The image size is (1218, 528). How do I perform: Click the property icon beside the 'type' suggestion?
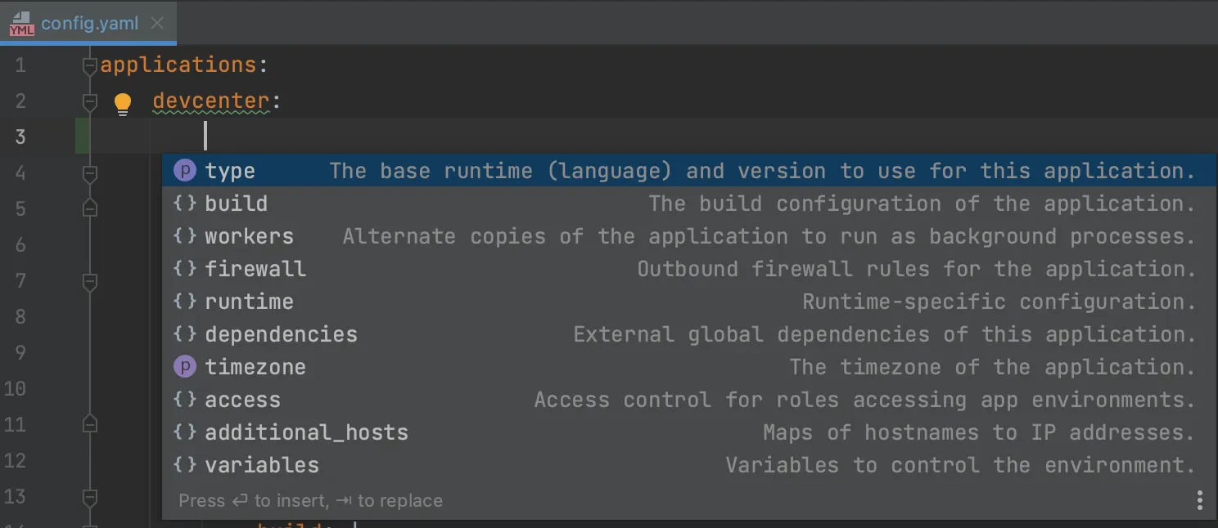[185, 170]
